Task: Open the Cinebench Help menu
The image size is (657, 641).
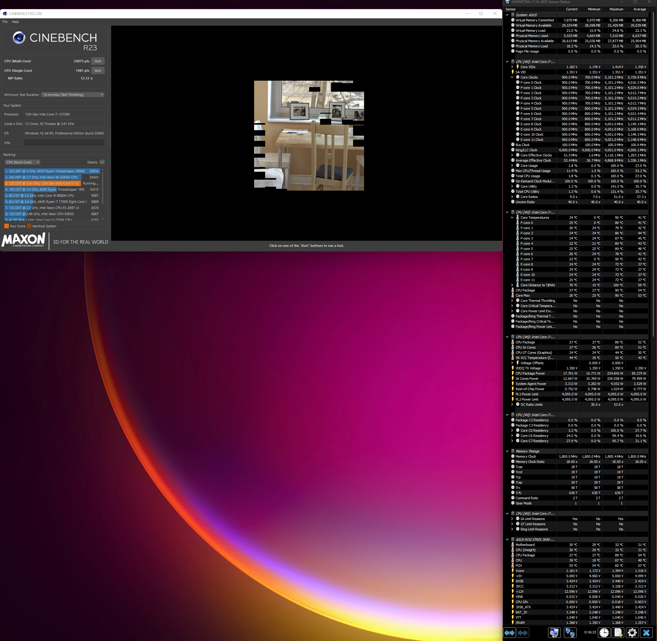Action: click(16, 22)
